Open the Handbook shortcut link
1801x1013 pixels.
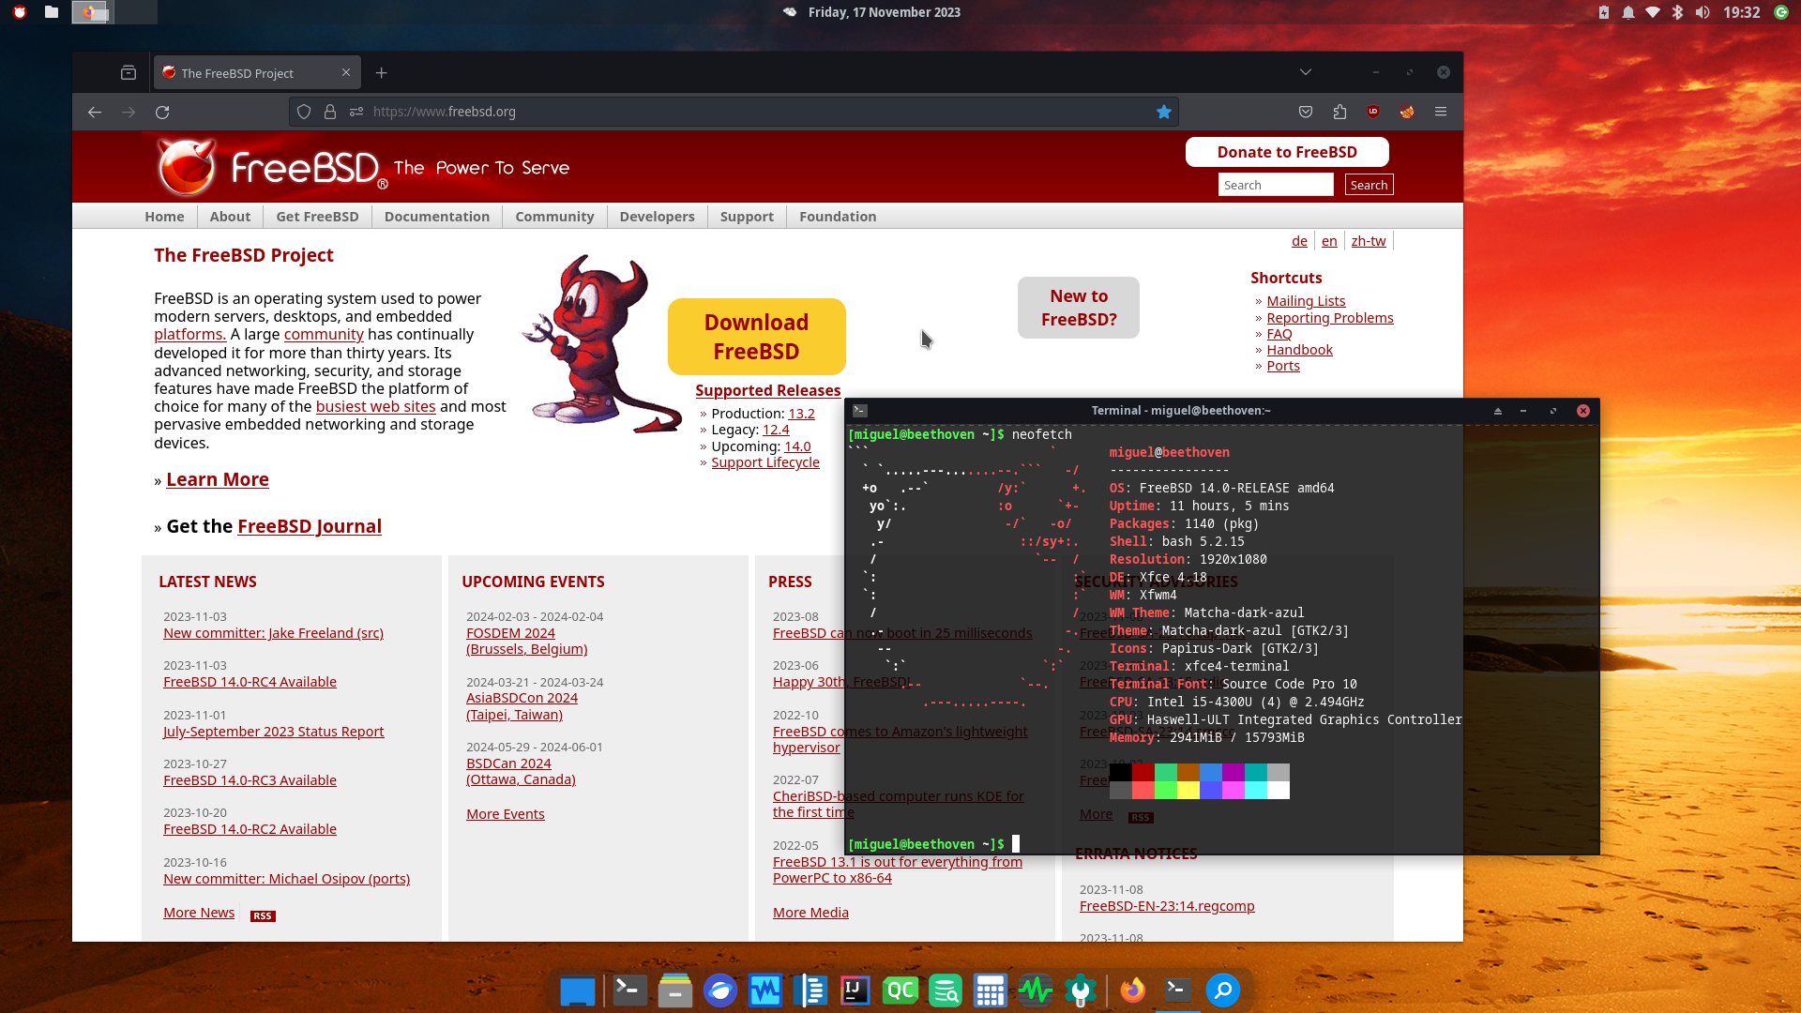pos(1299,350)
